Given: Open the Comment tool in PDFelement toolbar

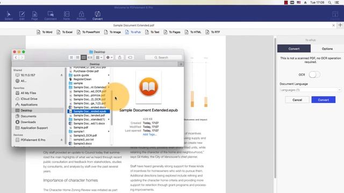Looking at the screenshot, I should pos(51,16).
